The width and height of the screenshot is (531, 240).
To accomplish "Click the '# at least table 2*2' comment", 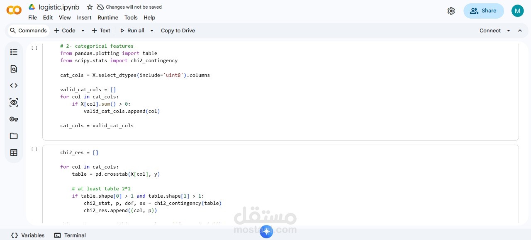I will (101, 189).
